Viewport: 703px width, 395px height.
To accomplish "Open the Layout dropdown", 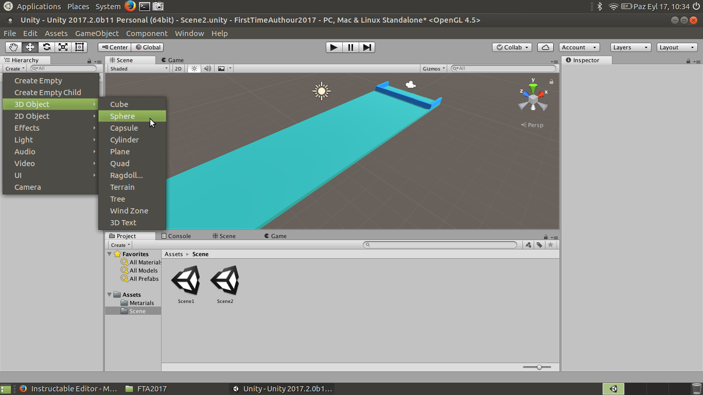I will coord(678,47).
